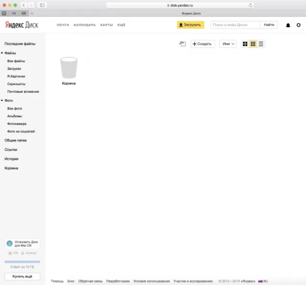Viewport: 306px width, 285px height.
Task: Open ПОЧТА in top navigation
Action: tap(63, 25)
